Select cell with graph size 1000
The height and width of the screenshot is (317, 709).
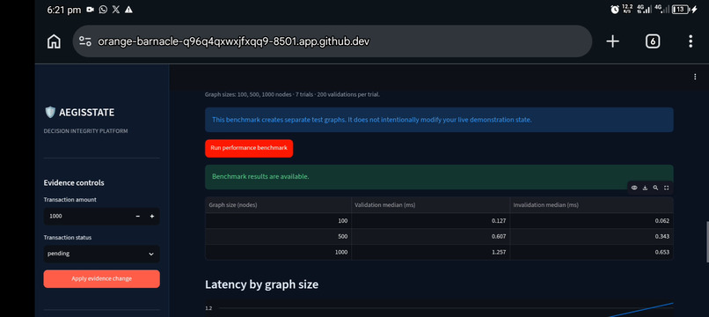tap(278, 252)
